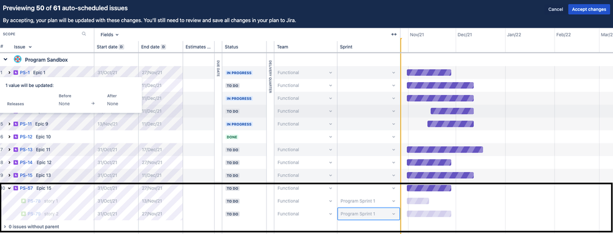This screenshot has height=234, width=613.
Task: Click the Sprint column header
Action: coord(346,47)
